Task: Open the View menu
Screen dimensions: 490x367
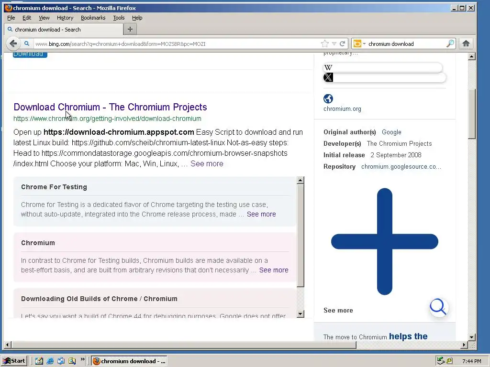Action: click(x=44, y=18)
